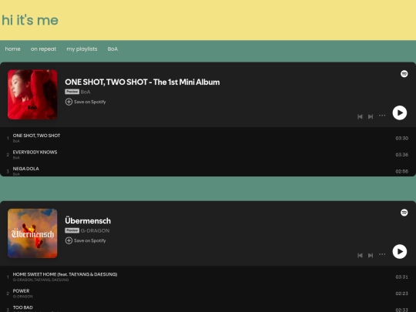Screen dimensions: 416x312
Task: Play track POWER
Action: [21, 290]
